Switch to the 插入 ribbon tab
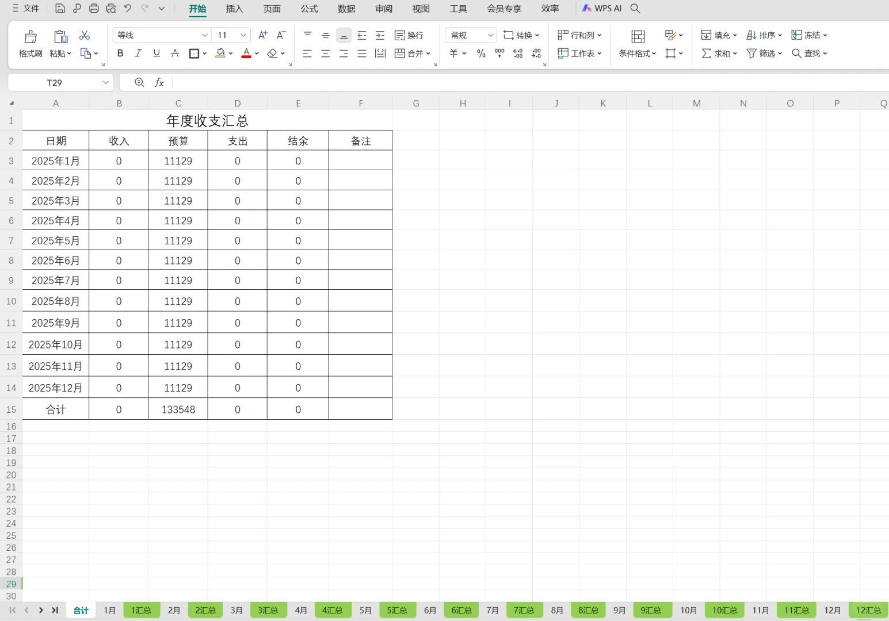Screen dimensions: 889x621 235,9
